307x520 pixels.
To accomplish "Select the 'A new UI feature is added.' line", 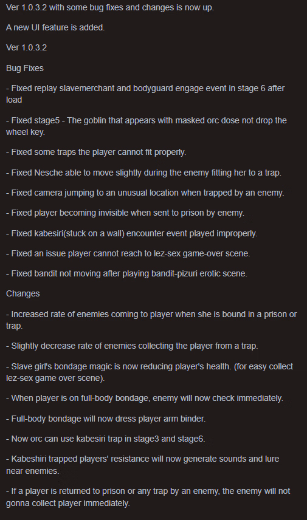I will (x=55, y=27).
